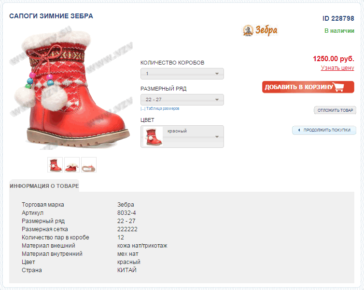Click the red boot color swatch image
The image size is (364, 290).
[153, 136]
